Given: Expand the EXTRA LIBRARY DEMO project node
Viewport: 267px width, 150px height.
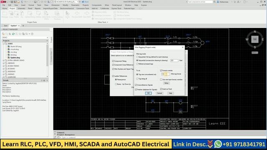Looking at the screenshot, I should click(3, 60).
